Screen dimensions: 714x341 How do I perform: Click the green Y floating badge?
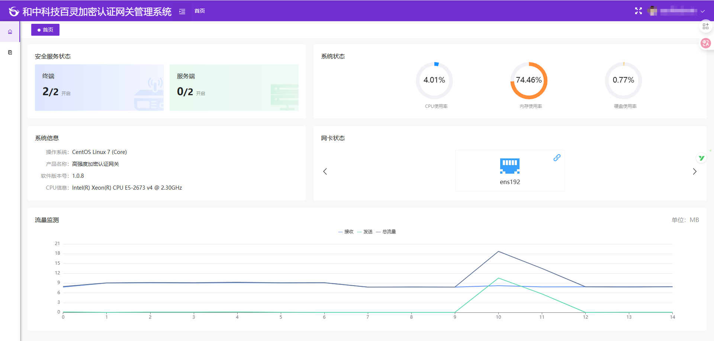701,158
